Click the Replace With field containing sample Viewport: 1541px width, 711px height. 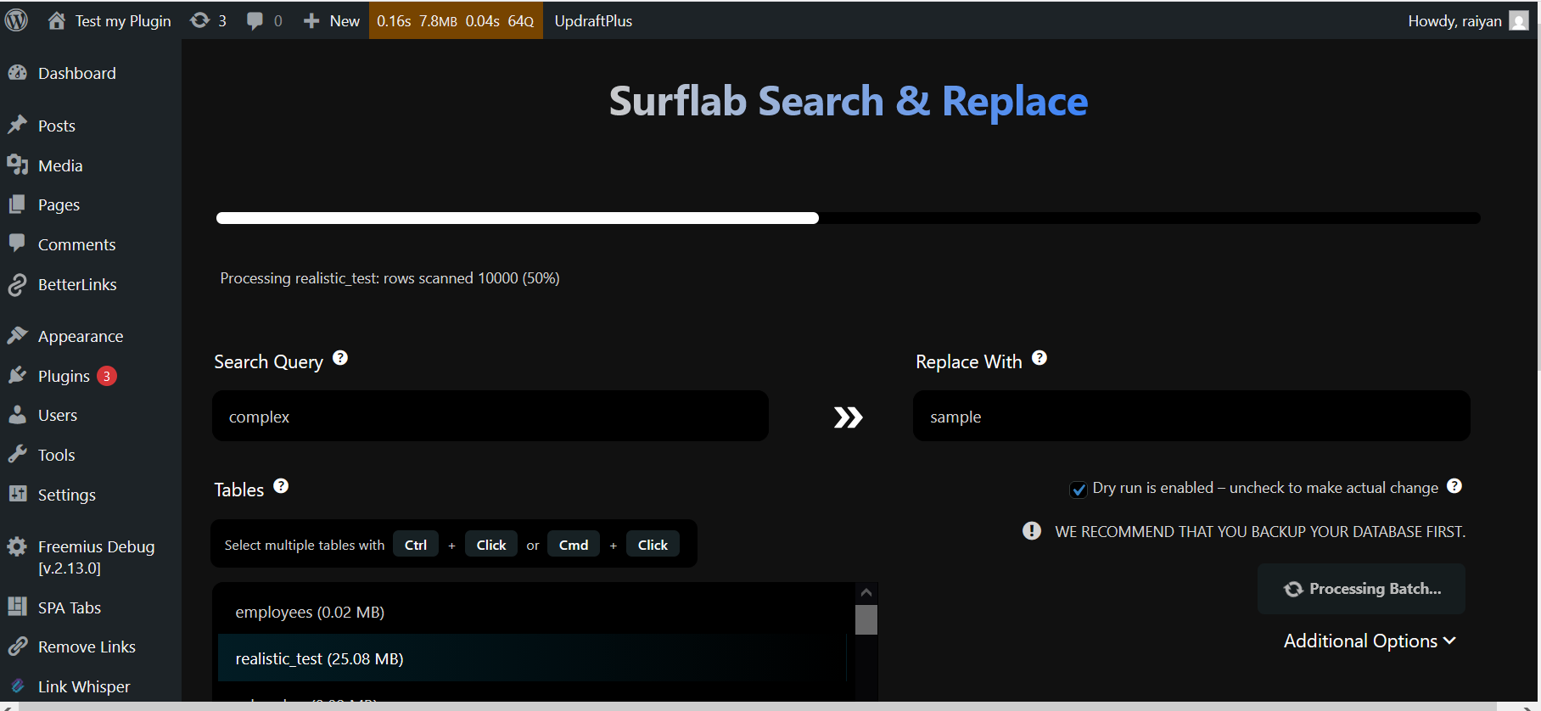1191,416
